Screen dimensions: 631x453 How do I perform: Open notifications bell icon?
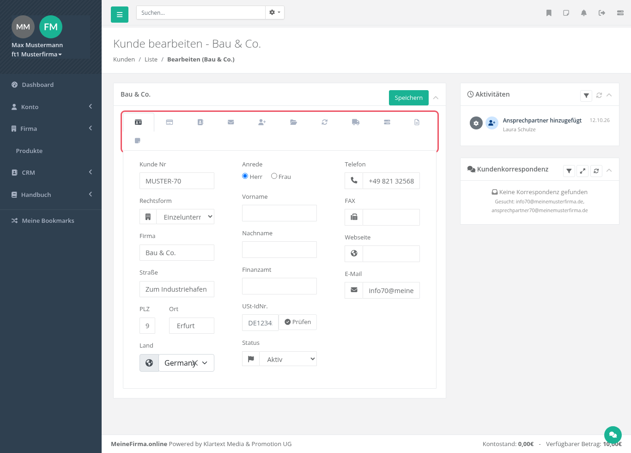point(584,13)
